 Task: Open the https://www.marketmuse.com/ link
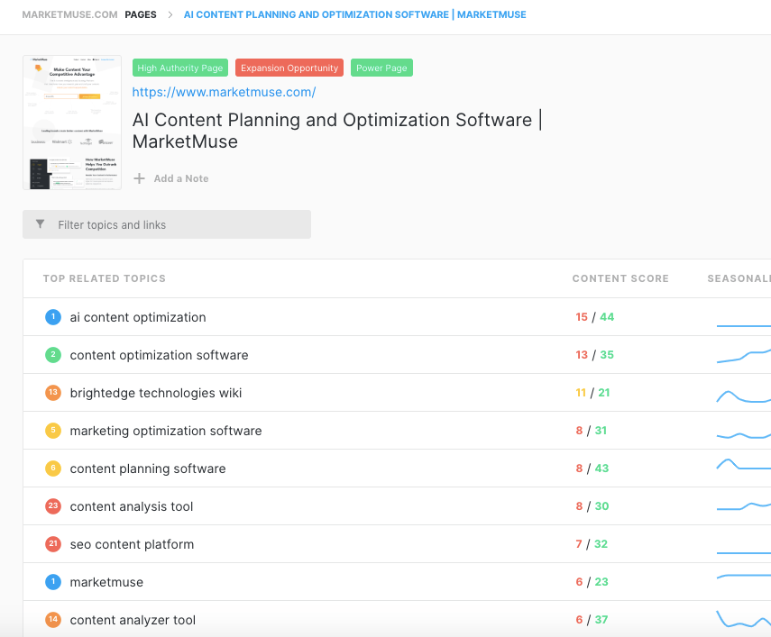225,92
